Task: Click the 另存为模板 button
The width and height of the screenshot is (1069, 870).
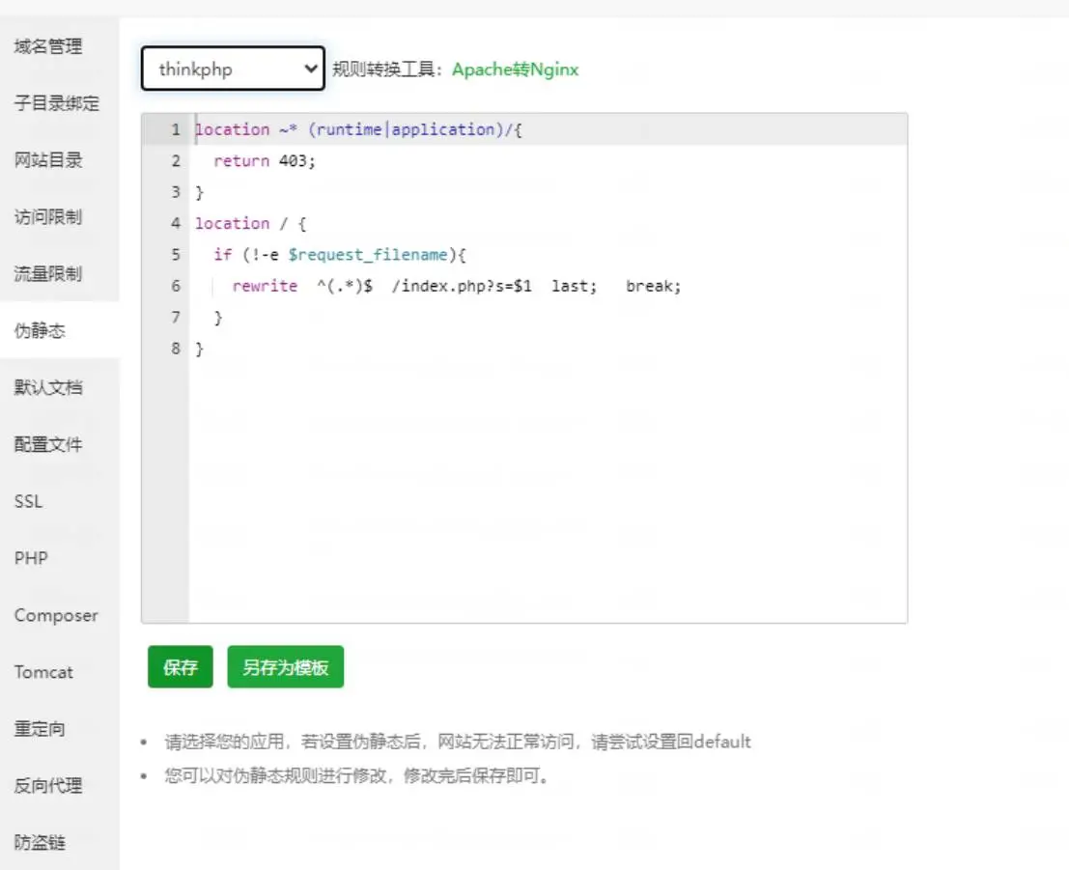Action: pos(286,667)
